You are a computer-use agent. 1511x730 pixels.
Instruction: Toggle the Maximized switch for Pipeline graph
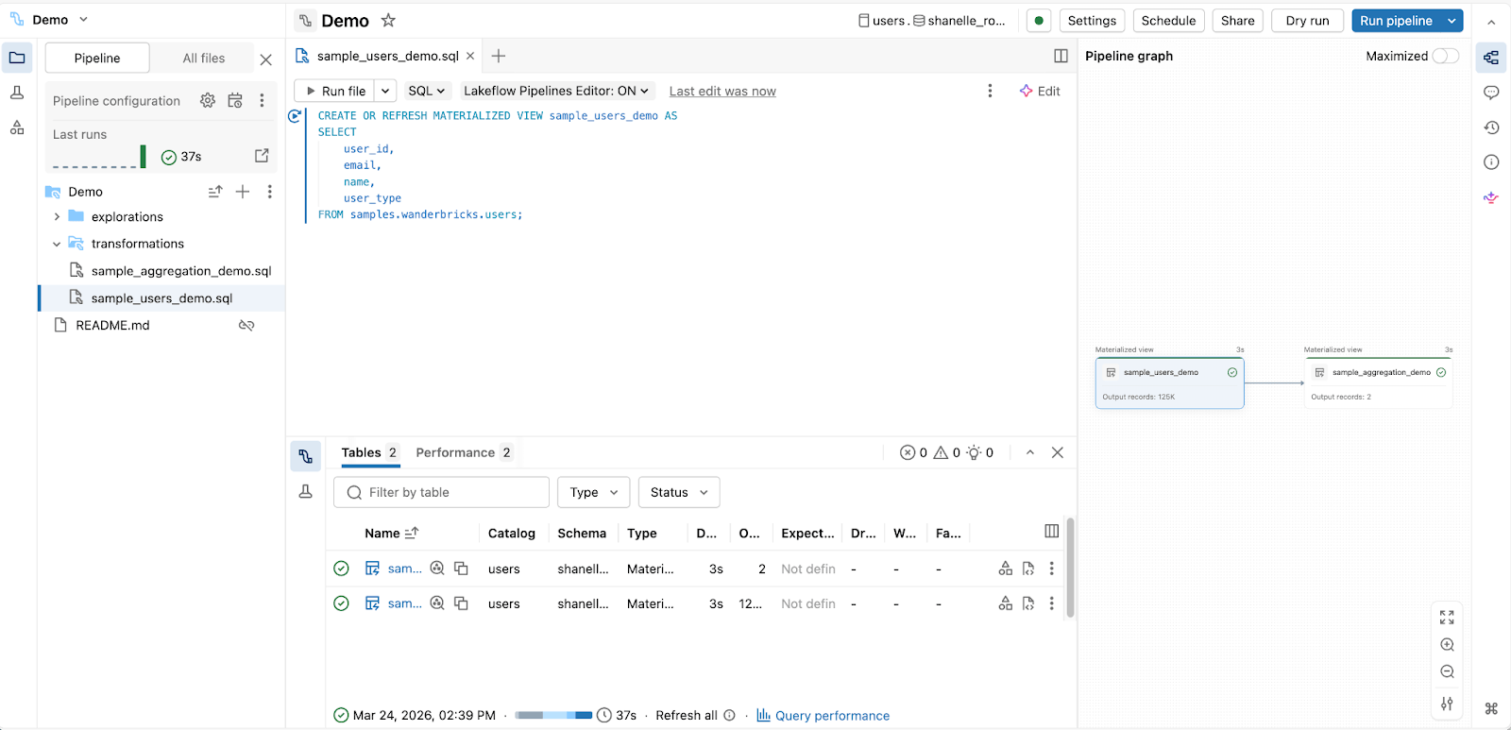[1445, 56]
